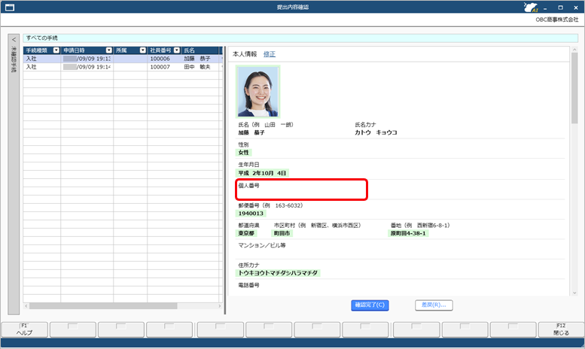Click the app window icon at top-left

pos(10,8)
